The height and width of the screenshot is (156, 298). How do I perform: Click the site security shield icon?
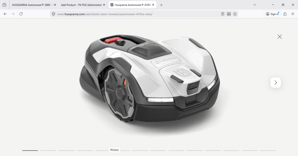[54, 14]
